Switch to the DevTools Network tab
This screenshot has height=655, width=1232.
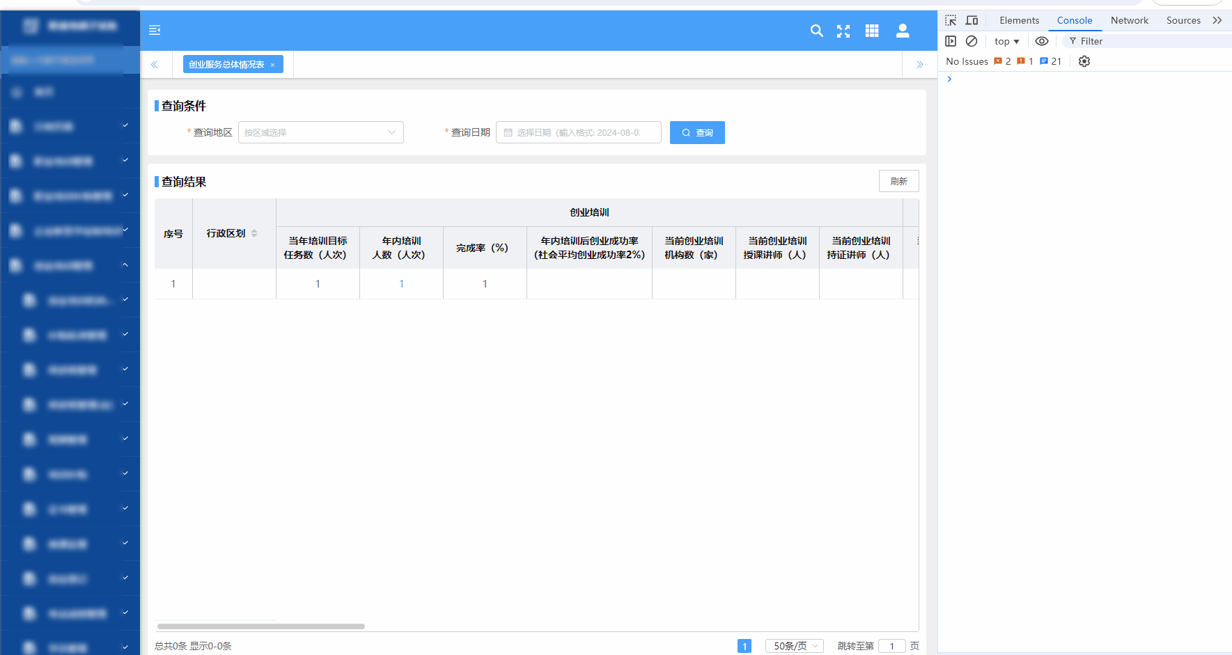pos(1129,20)
